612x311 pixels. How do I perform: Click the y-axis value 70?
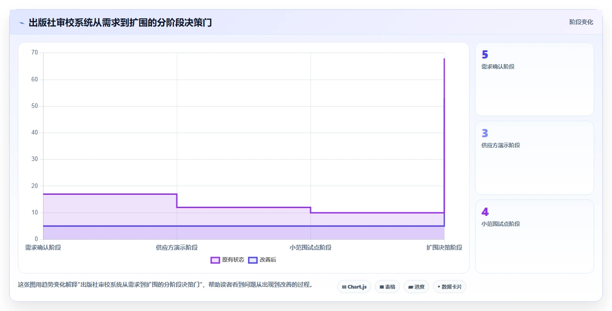click(35, 53)
